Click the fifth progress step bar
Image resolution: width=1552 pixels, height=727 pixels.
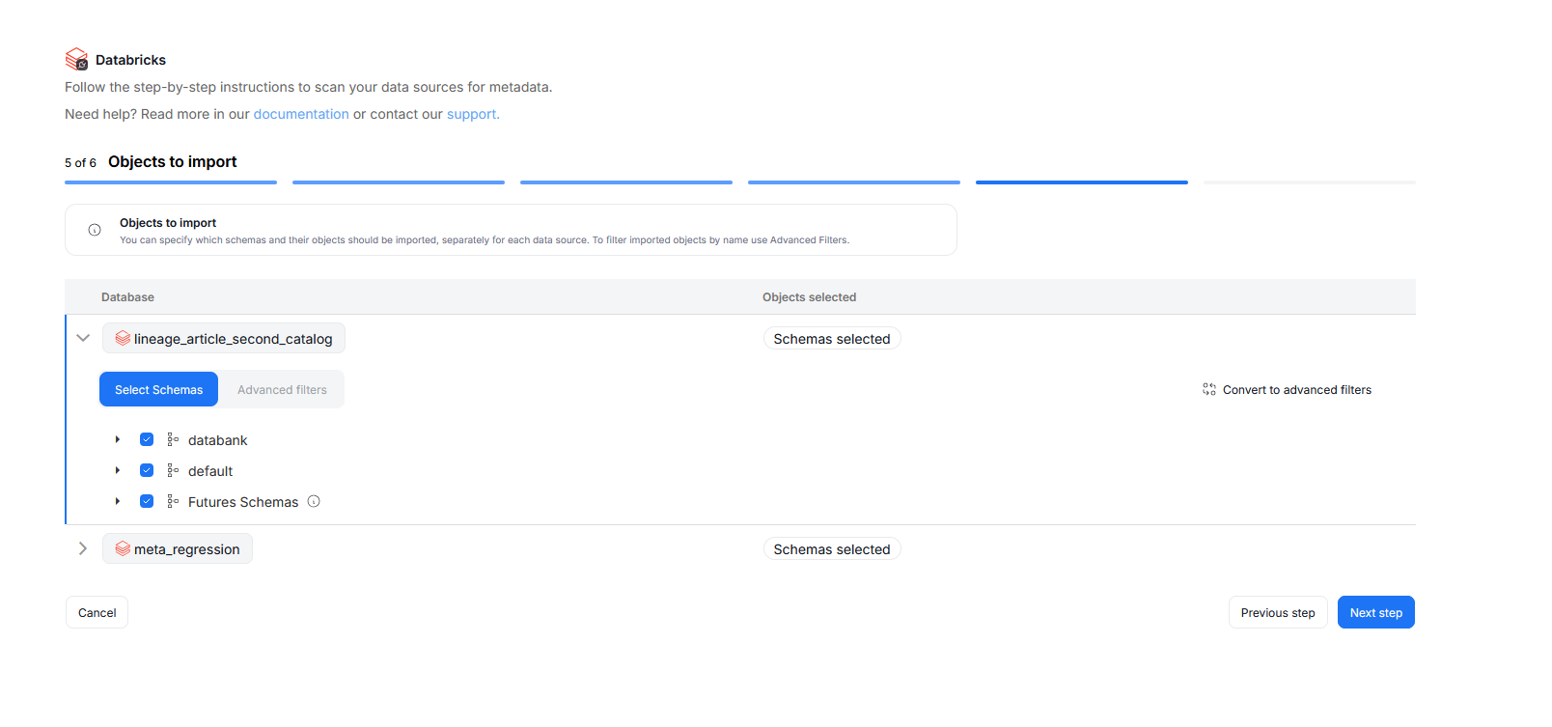1081,182
